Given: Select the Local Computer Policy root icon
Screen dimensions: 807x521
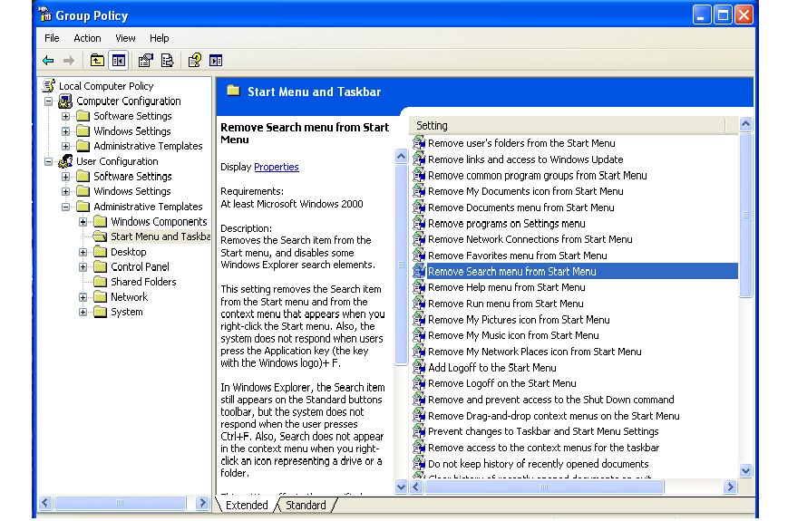Looking at the screenshot, I should [49, 85].
